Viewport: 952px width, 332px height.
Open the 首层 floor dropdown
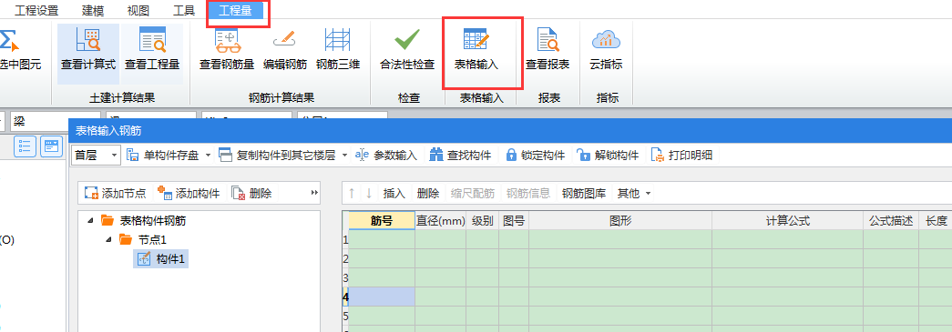pyautogui.click(x=96, y=156)
